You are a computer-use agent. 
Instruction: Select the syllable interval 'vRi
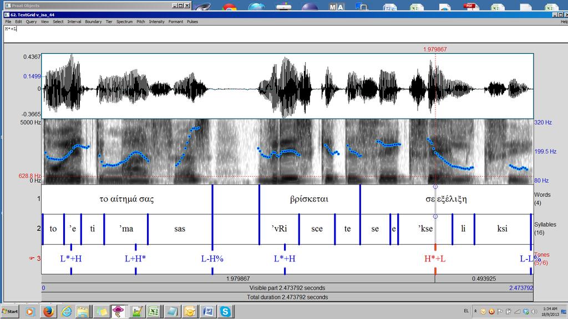(279, 229)
